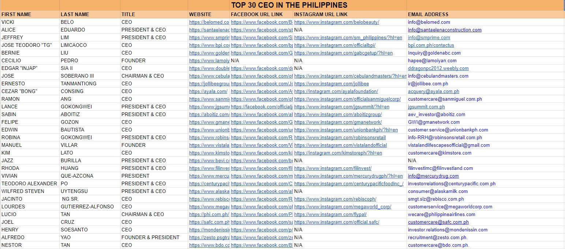The width and height of the screenshot is (565, 249).
Task: Select the cell EDGAR "INJAP"
Action: pos(30,68)
